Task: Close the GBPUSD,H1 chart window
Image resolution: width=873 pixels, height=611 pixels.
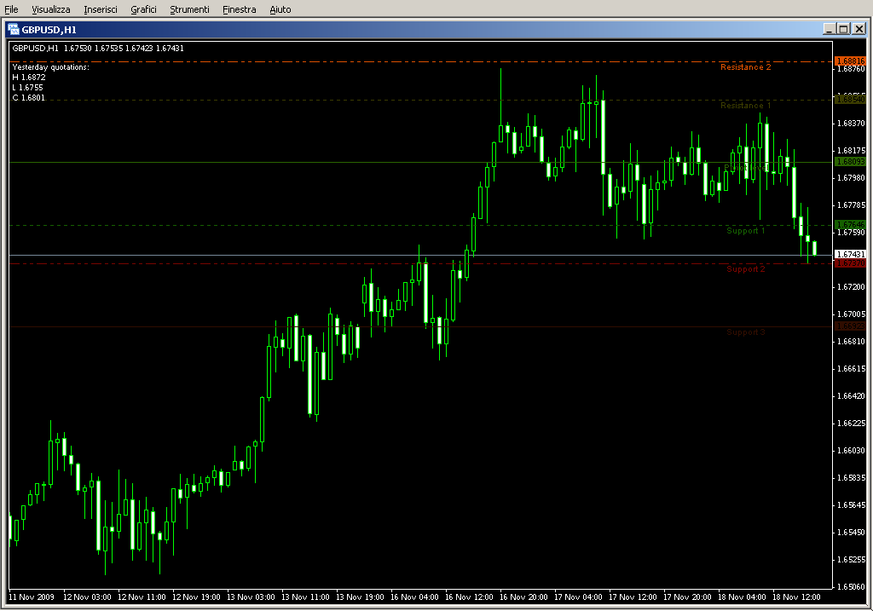Action: click(x=859, y=29)
